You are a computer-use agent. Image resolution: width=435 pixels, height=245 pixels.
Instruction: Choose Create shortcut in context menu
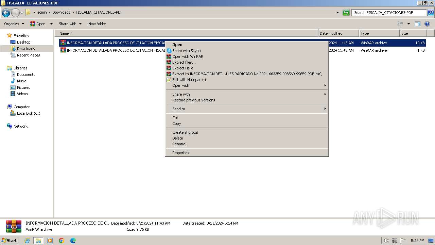click(x=247, y=132)
